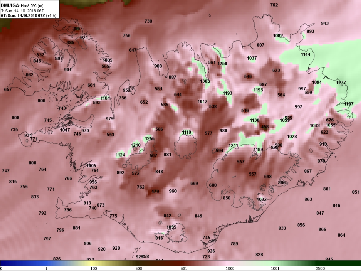
Task: Click the 1199 label
Action: [x=258, y=150]
